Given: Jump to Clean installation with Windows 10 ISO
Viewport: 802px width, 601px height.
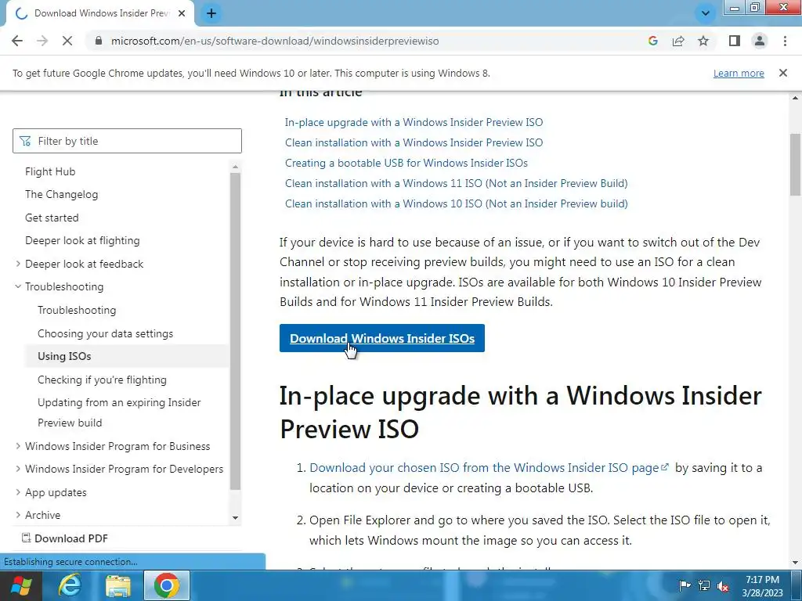Looking at the screenshot, I should point(457,204).
